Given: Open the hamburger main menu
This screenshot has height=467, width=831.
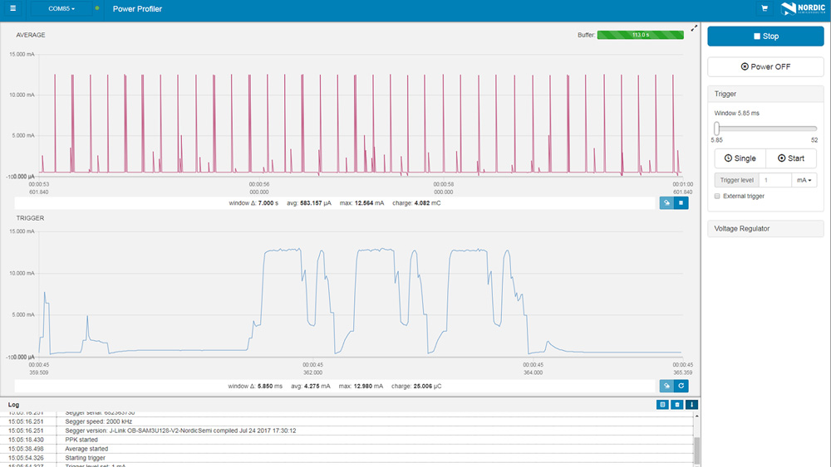Looking at the screenshot, I should coord(12,9).
